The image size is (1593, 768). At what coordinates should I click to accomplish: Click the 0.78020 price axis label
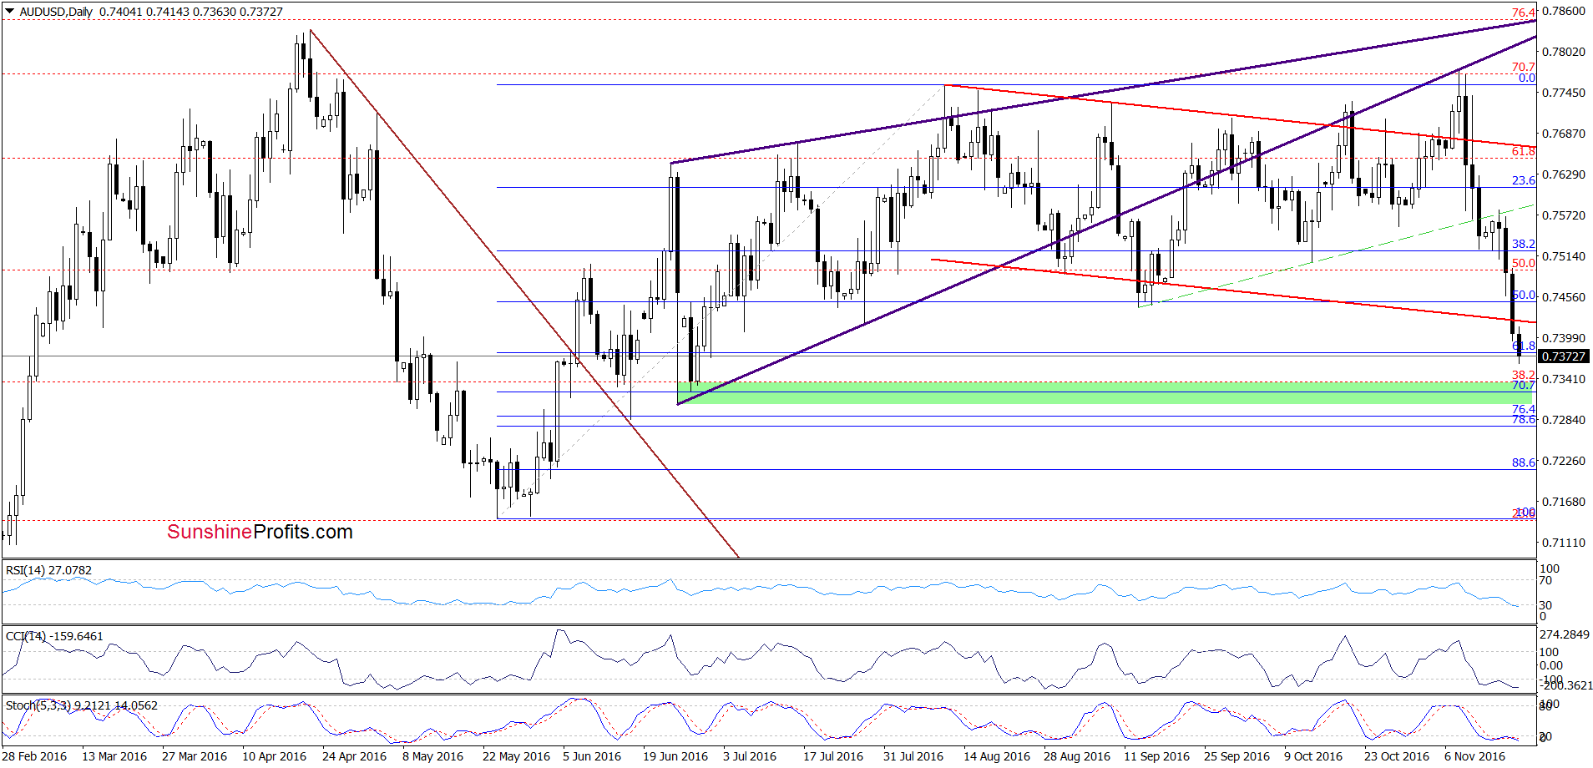1563,52
